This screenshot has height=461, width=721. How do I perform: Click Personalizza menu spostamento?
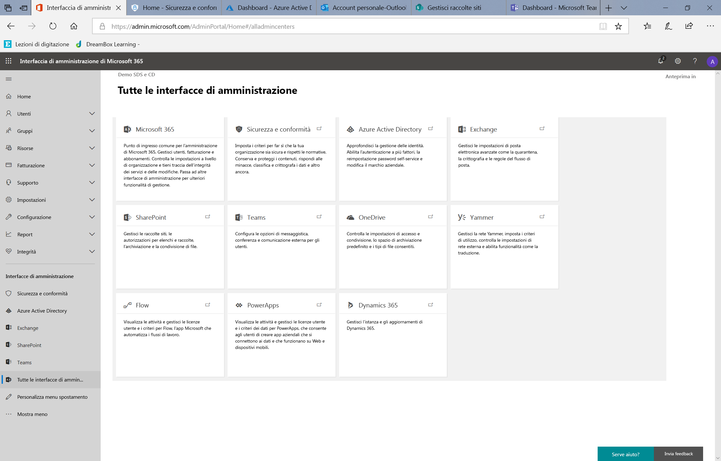coord(50,397)
